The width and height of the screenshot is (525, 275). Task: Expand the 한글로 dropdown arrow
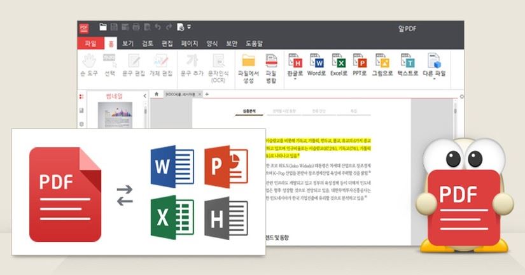(295, 80)
